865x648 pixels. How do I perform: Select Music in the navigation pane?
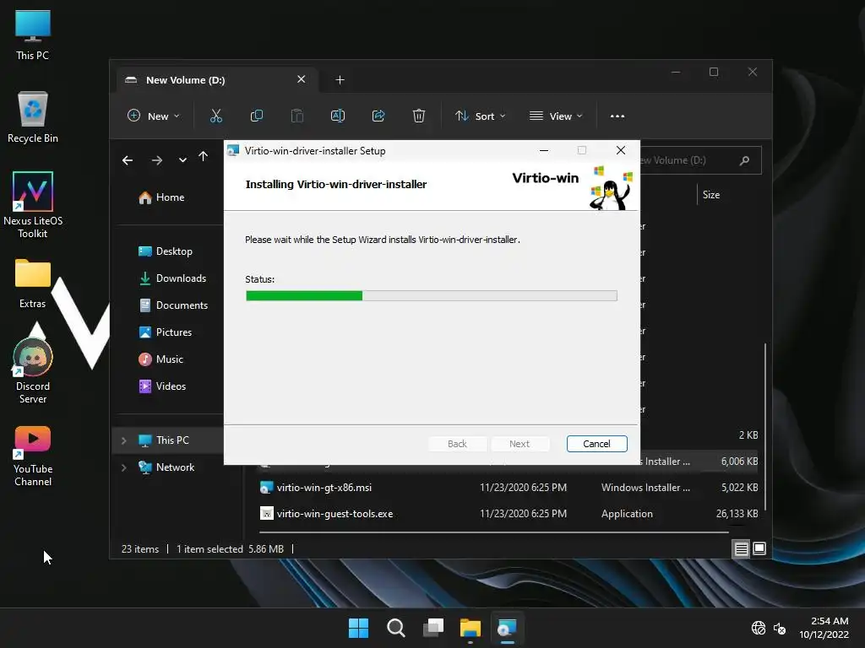pyautogui.click(x=161, y=359)
